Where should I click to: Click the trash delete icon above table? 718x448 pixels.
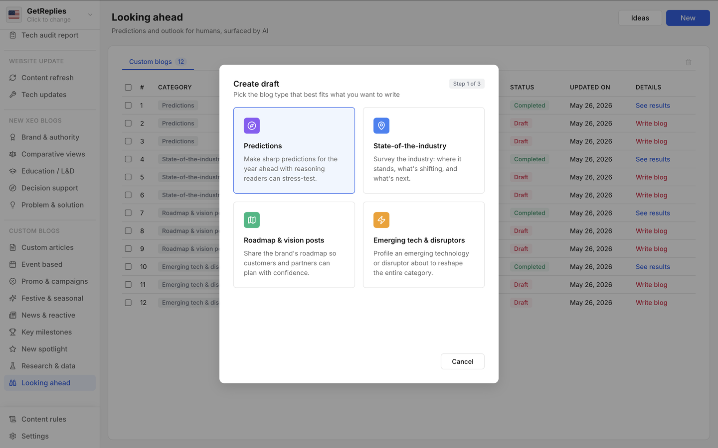pos(689,62)
